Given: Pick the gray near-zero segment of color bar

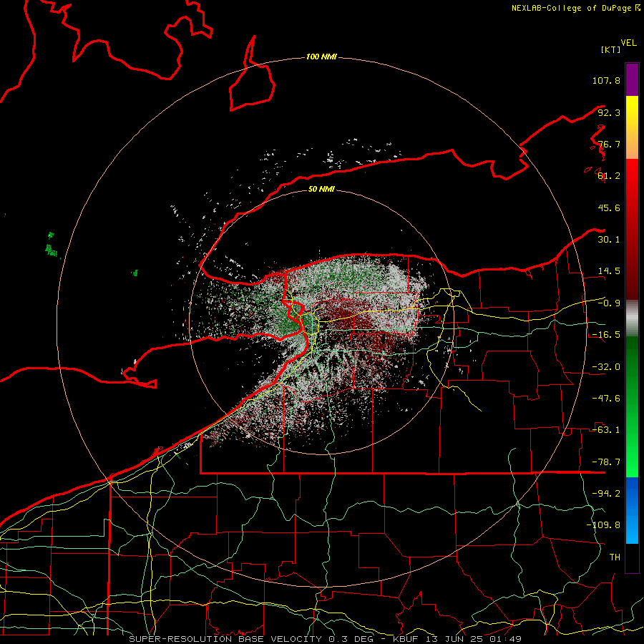Looking at the screenshot, I should 632,318.
